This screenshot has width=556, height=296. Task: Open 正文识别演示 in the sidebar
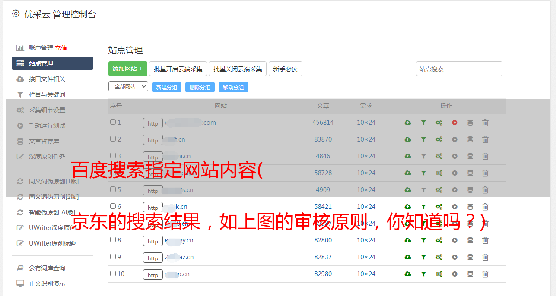(47, 283)
